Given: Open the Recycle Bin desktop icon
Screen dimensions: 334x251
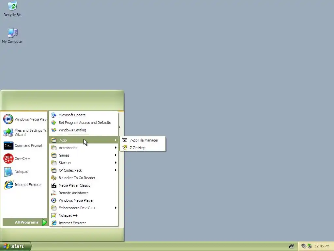Looking at the screenshot, I should [13, 6].
